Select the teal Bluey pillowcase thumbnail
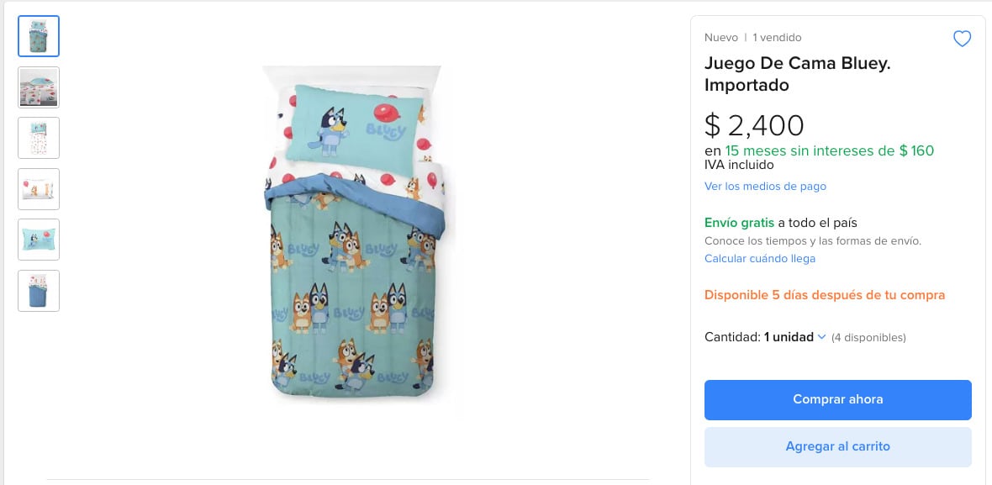The width and height of the screenshot is (992, 485). [x=39, y=240]
